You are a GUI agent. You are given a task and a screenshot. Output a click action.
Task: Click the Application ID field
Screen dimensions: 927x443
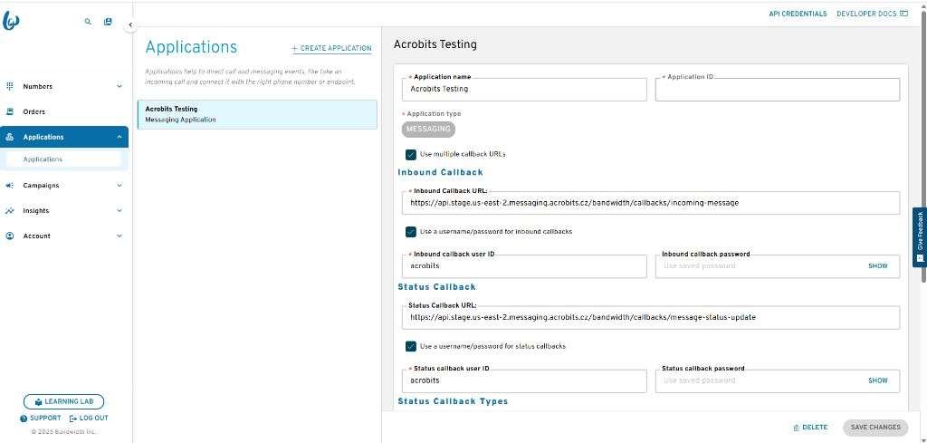(778, 90)
